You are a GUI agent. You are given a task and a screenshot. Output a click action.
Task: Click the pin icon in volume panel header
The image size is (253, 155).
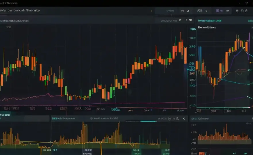(x=174, y=119)
